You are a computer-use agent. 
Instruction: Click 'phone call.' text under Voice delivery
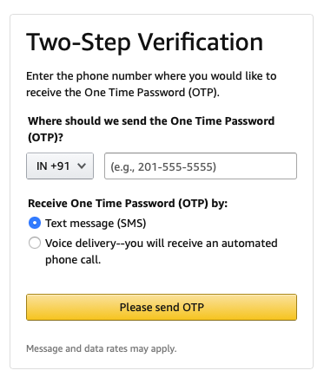(73, 260)
